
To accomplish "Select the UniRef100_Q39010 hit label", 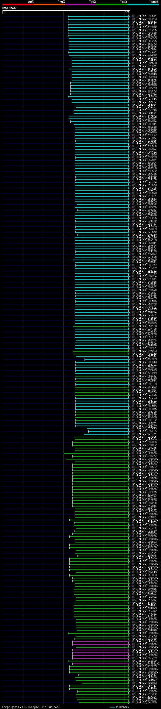I will click(x=144, y=55).
